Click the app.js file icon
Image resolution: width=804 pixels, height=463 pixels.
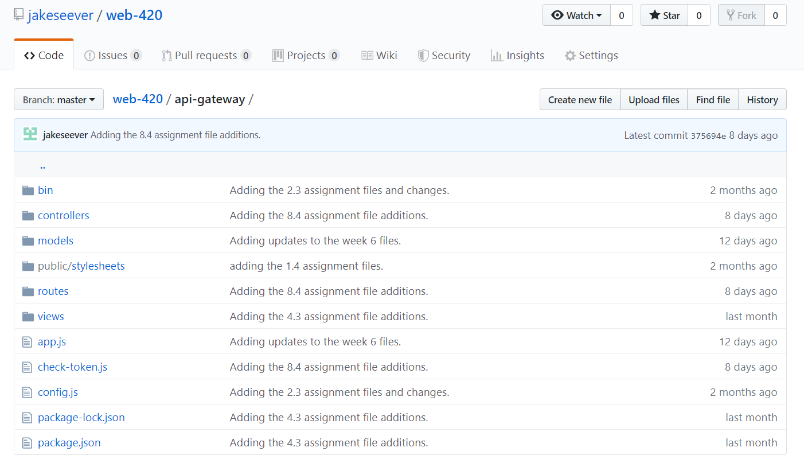(x=27, y=341)
